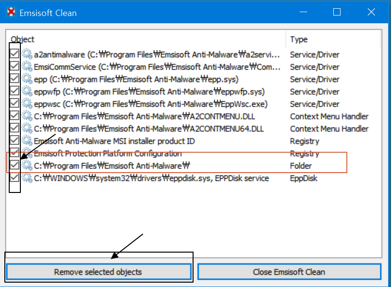
Task: Toggle MSI installer product ID checkbox
Action: pyautogui.click(x=15, y=140)
